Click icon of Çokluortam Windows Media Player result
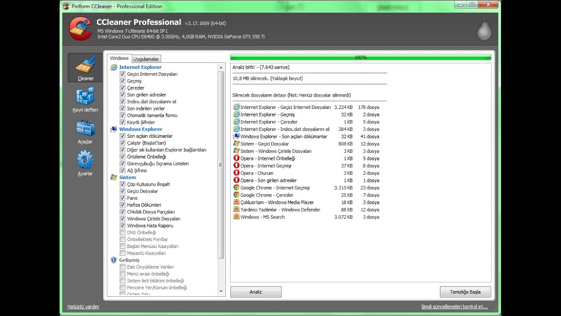 [237, 202]
